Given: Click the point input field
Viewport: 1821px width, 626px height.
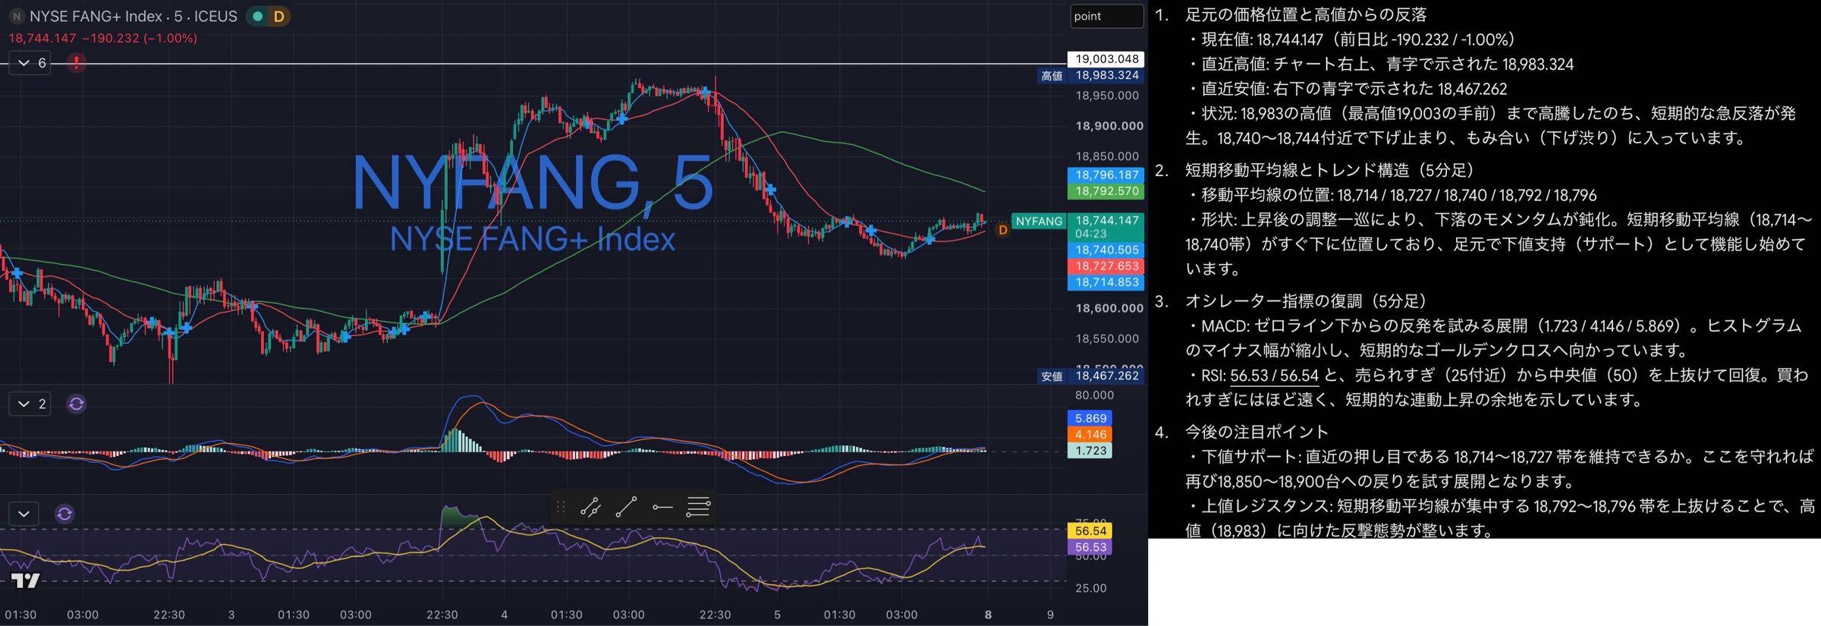Looking at the screenshot, I should coord(1106,16).
